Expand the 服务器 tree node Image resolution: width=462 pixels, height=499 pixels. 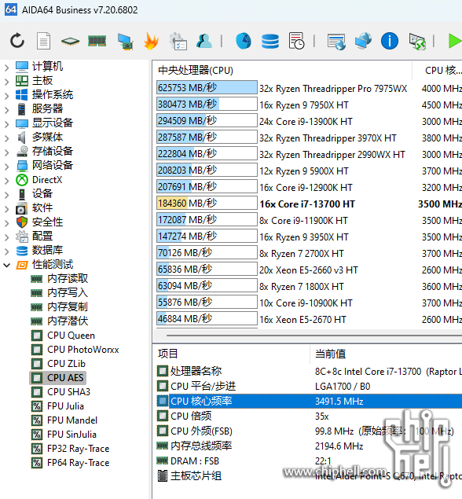click(7, 109)
